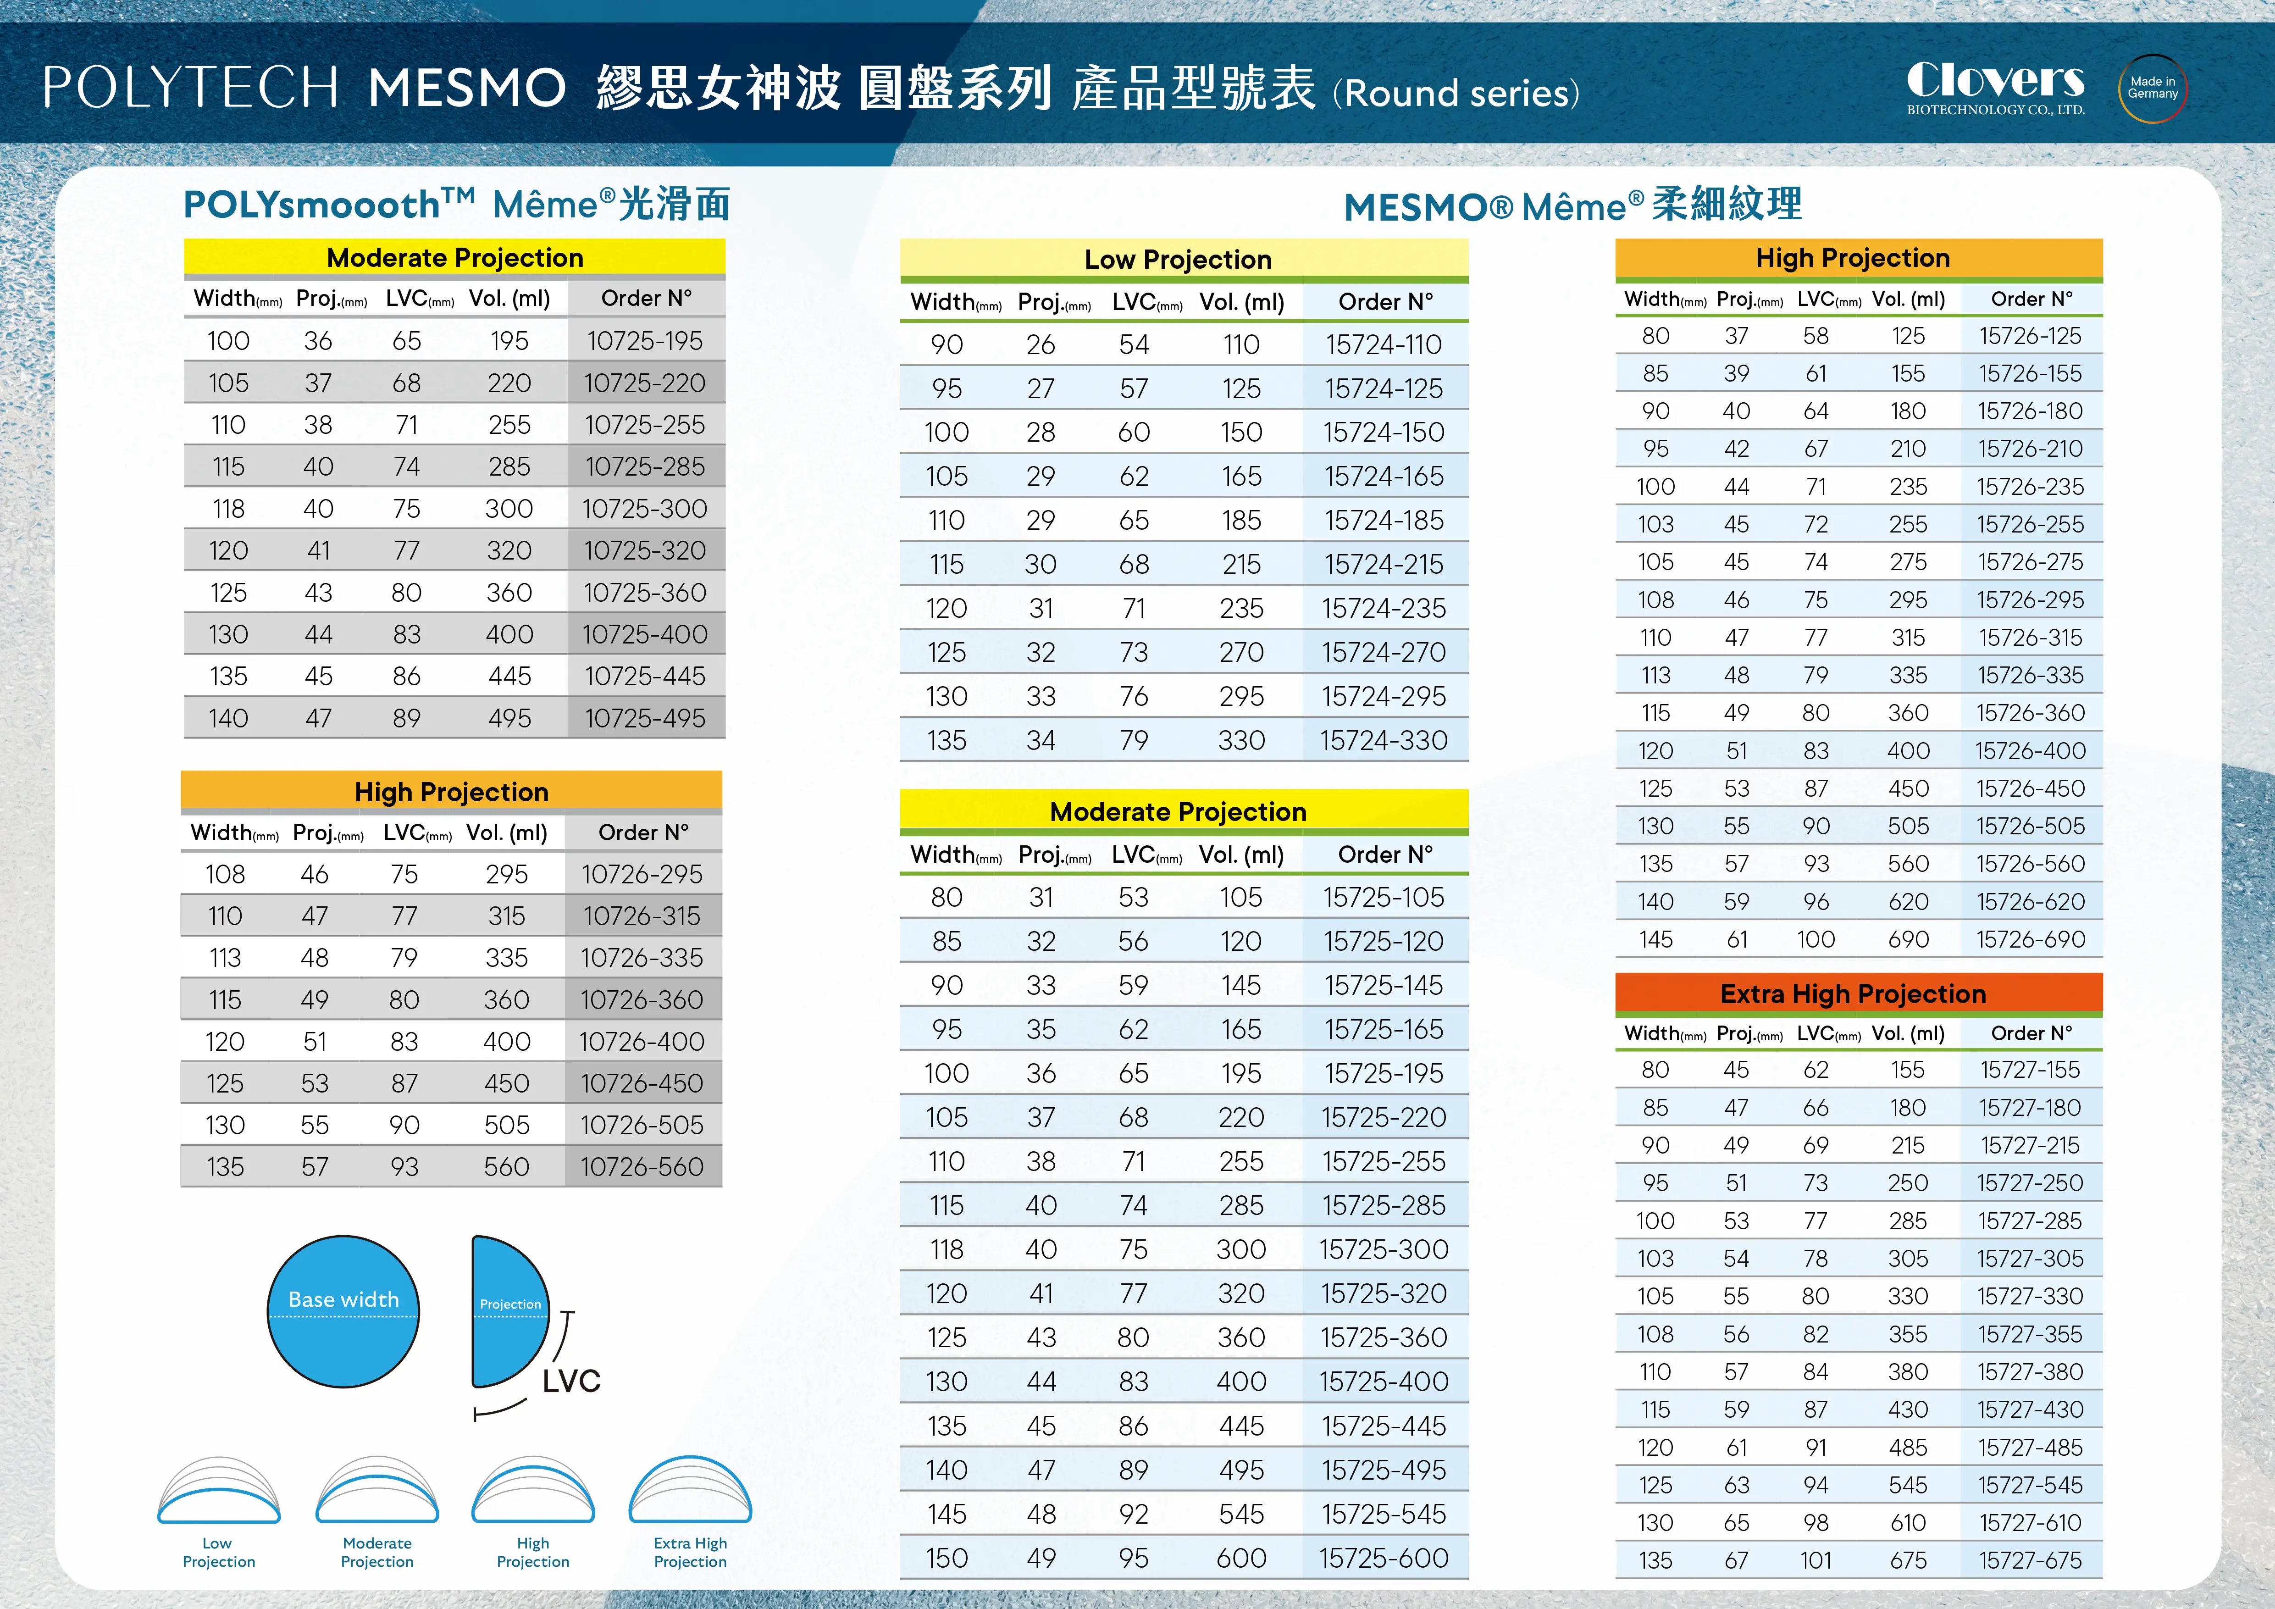
Task: Click order number 10726-560
Action: tap(642, 1166)
